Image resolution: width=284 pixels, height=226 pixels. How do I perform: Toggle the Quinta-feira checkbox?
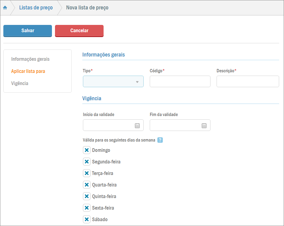click(x=87, y=196)
